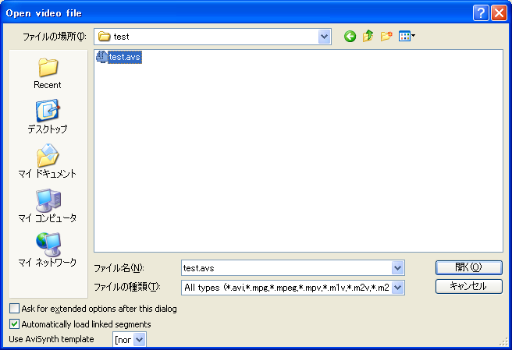This screenshot has height=350, width=512.
Task: Expand the ファイルの場所 folder dropdown
Action: coord(324,37)
